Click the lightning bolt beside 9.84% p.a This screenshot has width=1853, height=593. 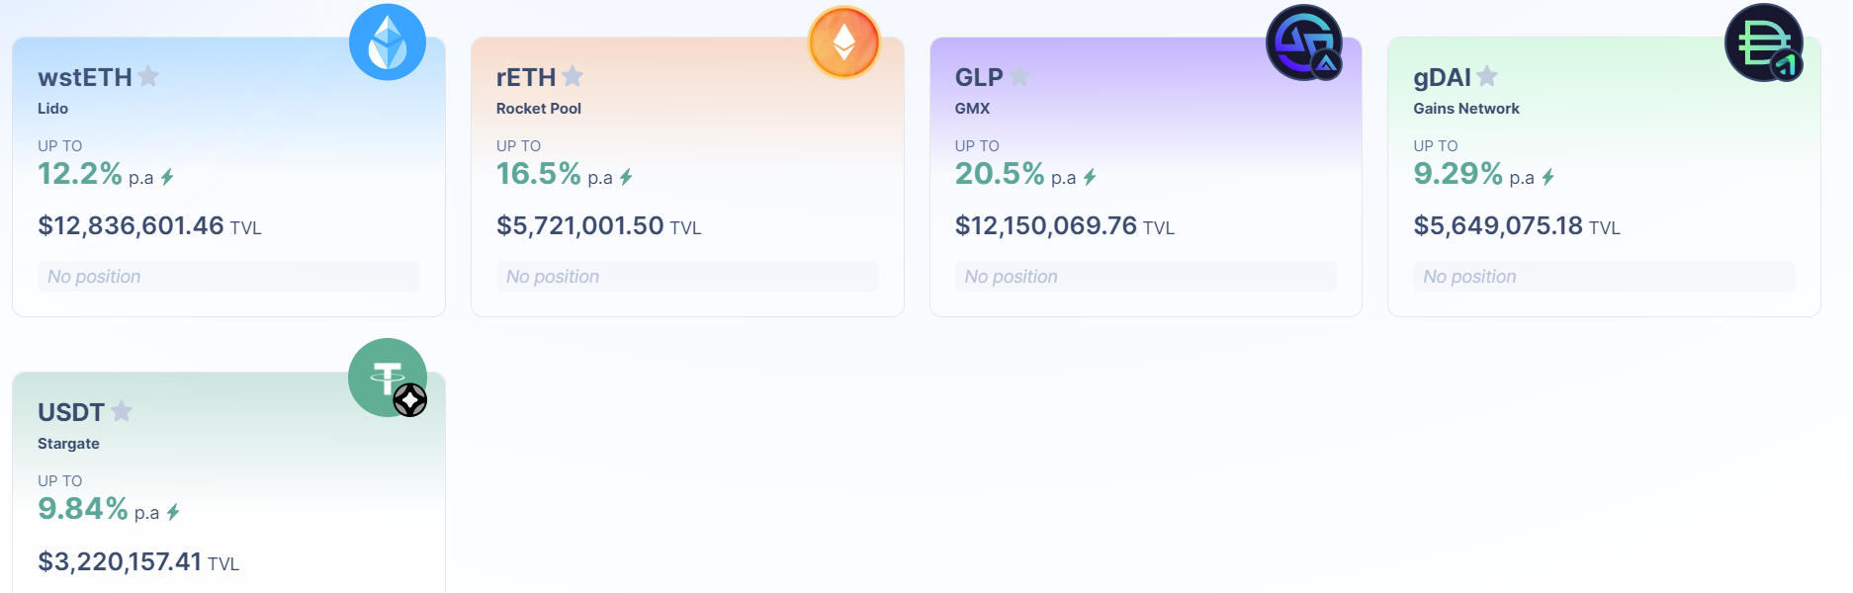pos(173,512)
